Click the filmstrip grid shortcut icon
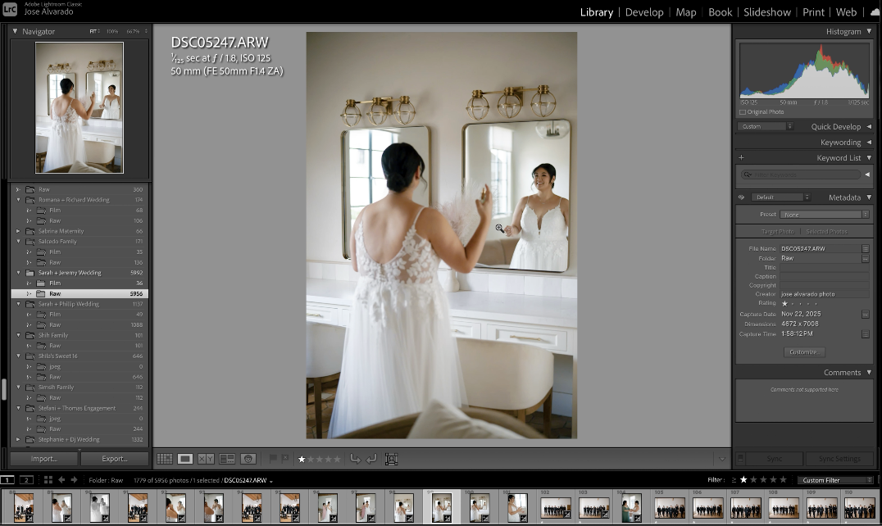The image size is (882, 526). click(x=48, y=480)
